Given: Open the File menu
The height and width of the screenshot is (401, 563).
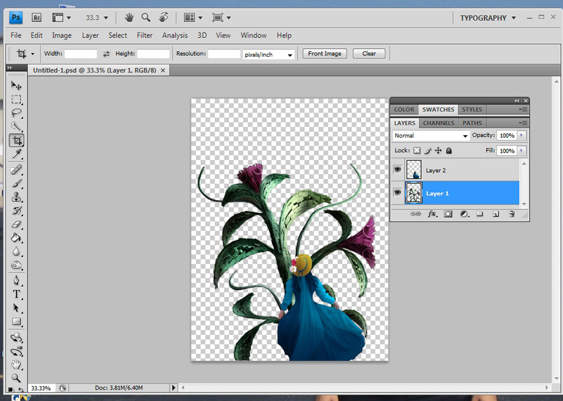Looking at the screenshot, I should [16, 35].
